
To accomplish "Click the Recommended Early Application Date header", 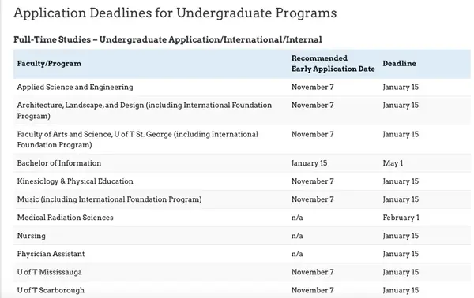I will pos(333,64).
